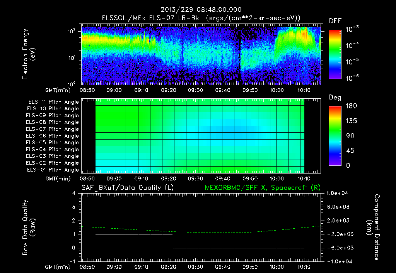
Task: Click the 180 tick on Deg scale
Action: coord(351,106)
